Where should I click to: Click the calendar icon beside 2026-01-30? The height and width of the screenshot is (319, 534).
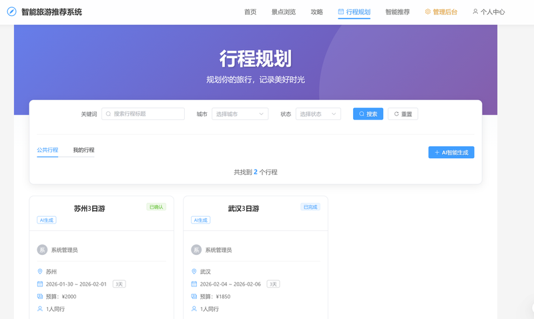[x=40, y=284]
